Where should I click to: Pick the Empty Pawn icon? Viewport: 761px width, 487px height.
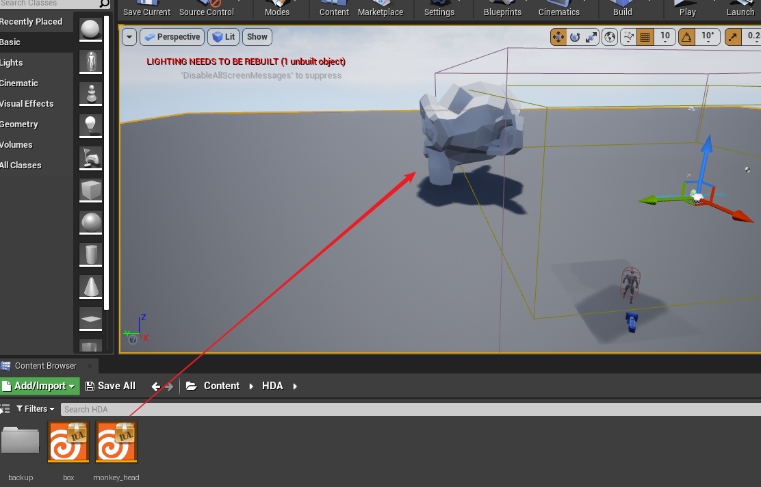tap(91, 94)
